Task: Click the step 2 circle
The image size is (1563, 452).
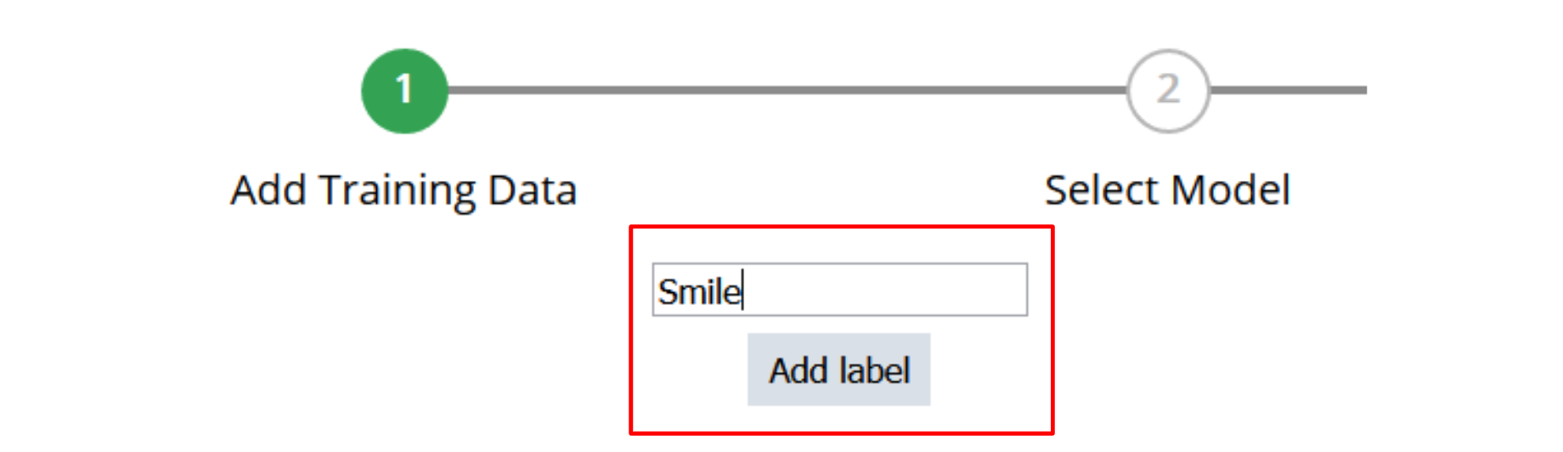Action: click(x=1168, y=91)
